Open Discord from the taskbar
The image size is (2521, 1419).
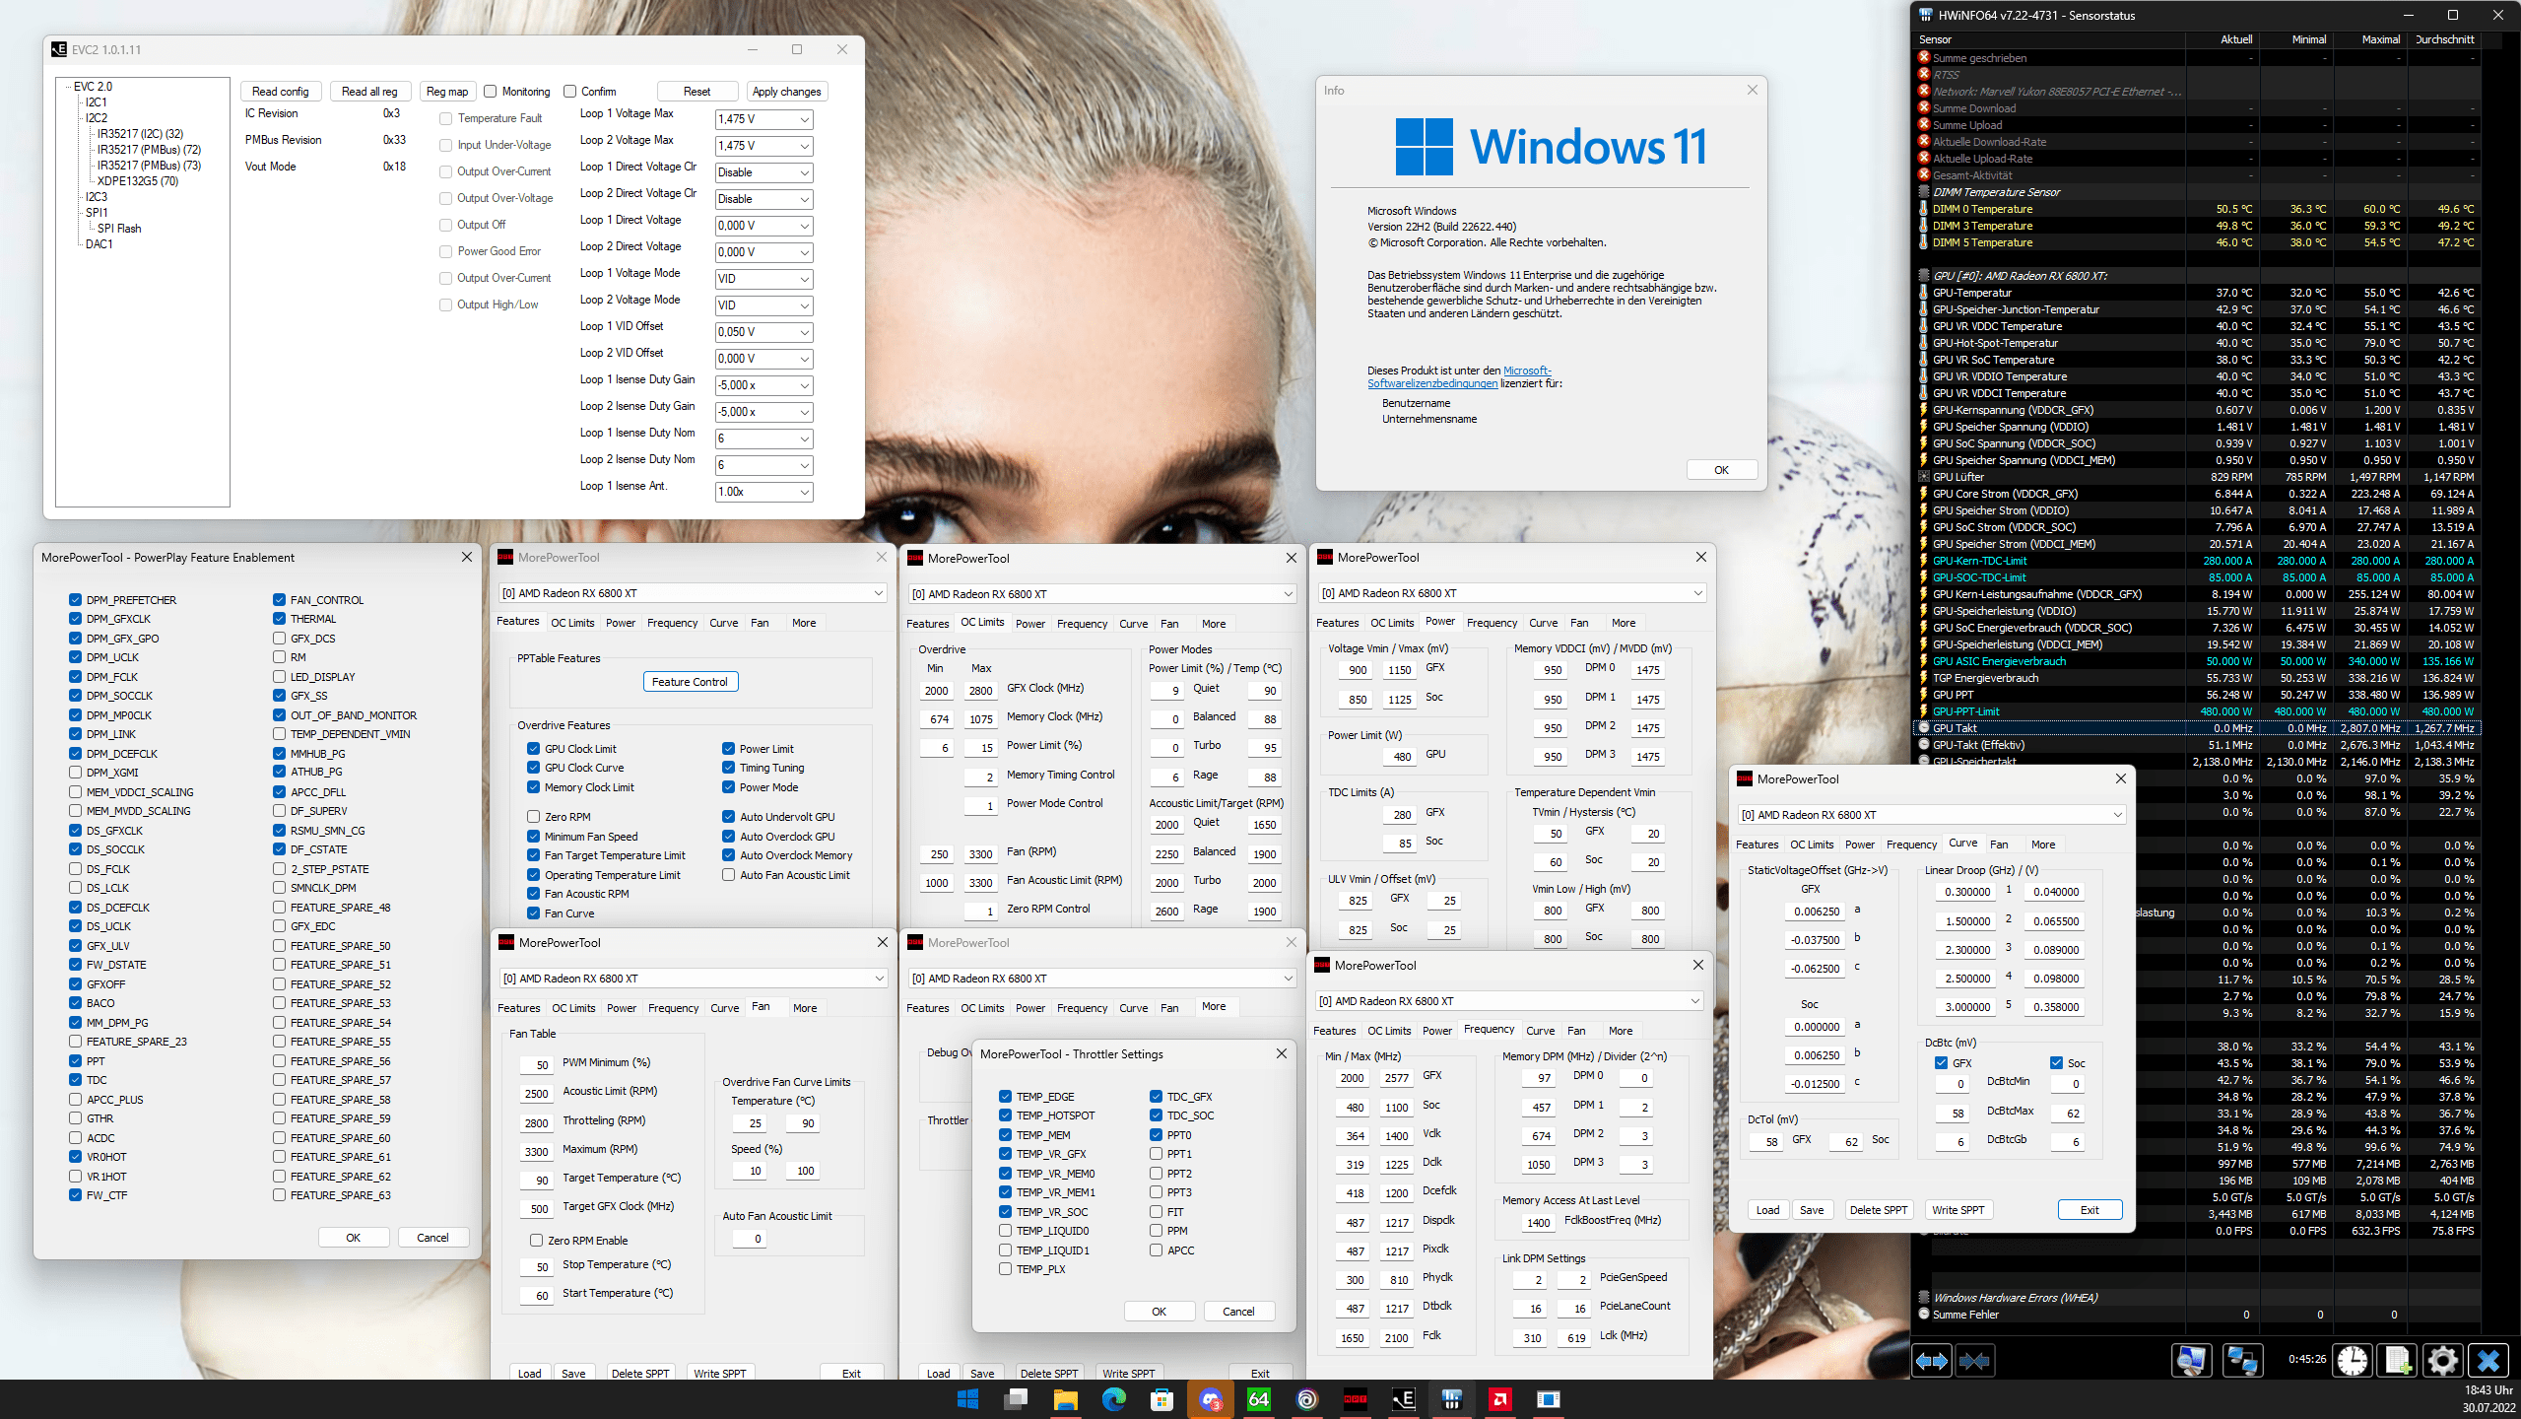[1210, 1399]
